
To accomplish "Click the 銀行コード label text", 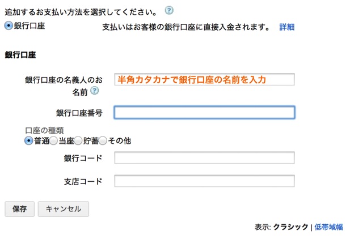I will tap(83, 157).
